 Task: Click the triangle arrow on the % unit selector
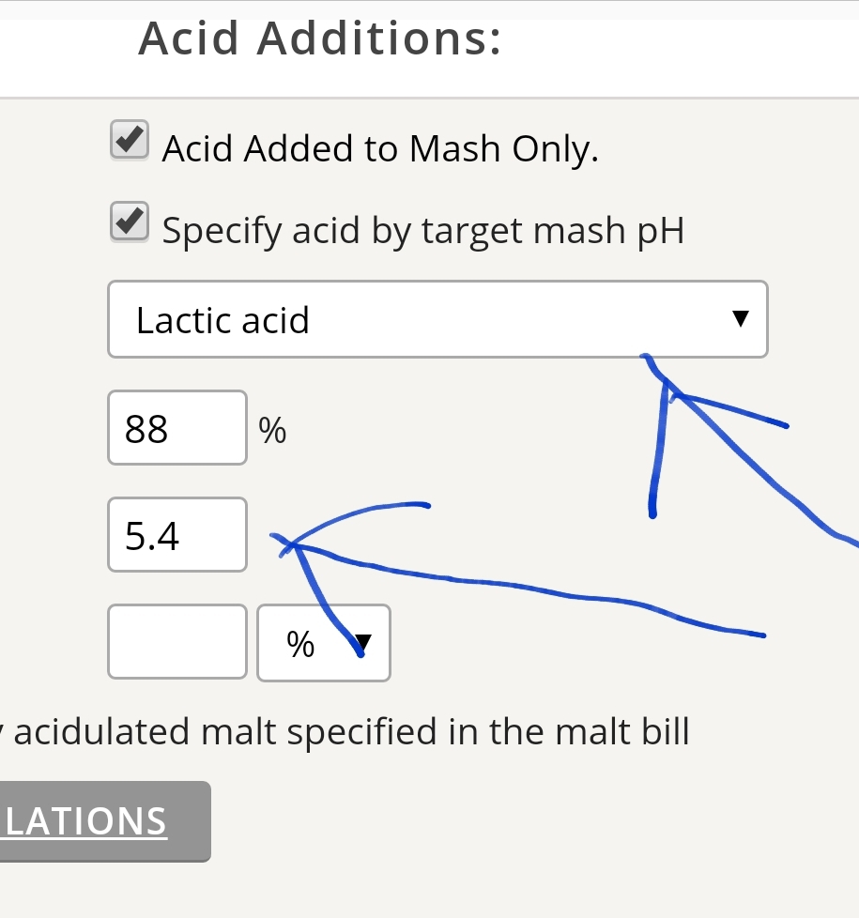(363, 643)
